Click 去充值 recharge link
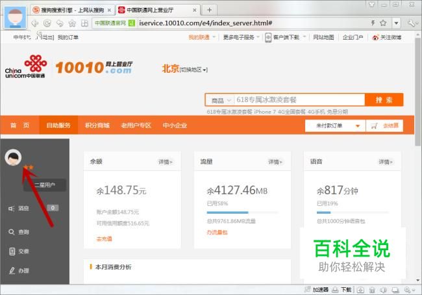422x295 pixels. (x=104, y=239)
